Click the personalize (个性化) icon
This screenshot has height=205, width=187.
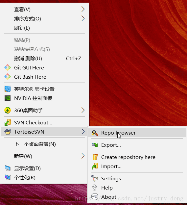[8, 177]
